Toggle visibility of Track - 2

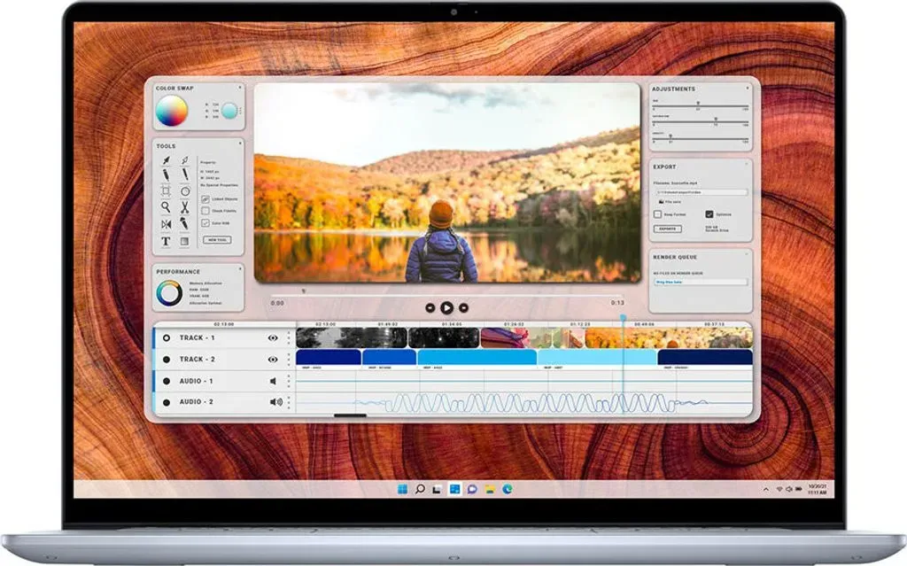click(x=273, y=360)
